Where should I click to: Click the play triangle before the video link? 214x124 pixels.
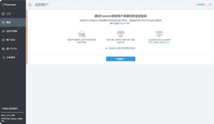pos(107,48)
